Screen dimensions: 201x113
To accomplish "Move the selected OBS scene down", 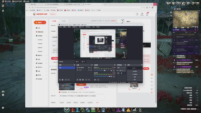I will (69, 80).
